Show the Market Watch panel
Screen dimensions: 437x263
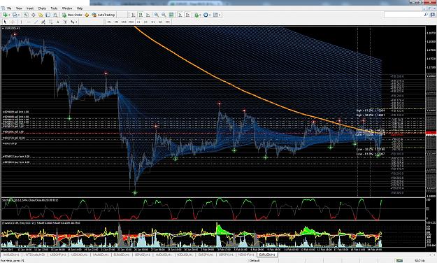pyautogui.click(x=26, y=15)
